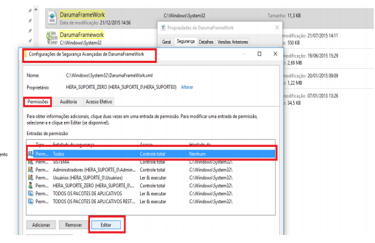Click Ler & executar cell of Usuários
This screenshot has width=375, height=243.
coord(153,177)
